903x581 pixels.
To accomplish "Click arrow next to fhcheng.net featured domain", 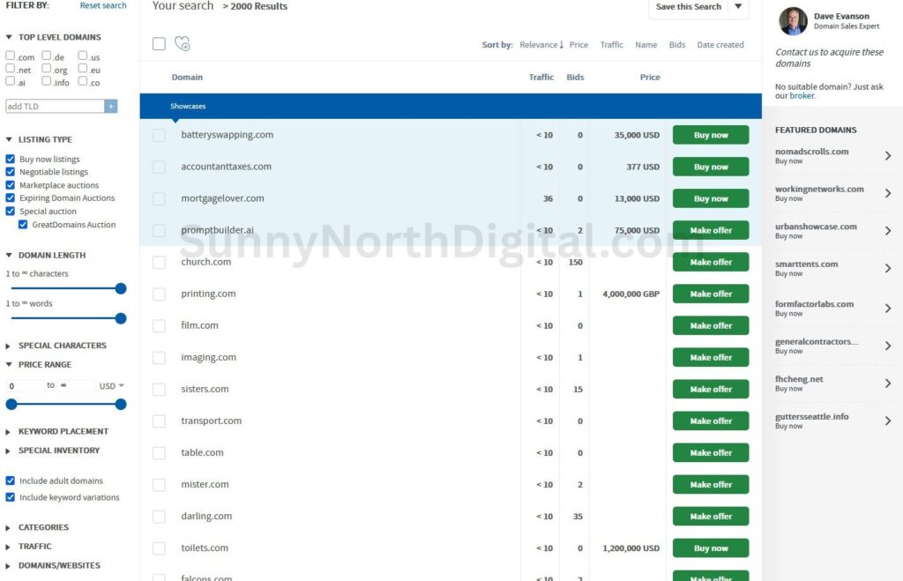I will pos(888,384).
